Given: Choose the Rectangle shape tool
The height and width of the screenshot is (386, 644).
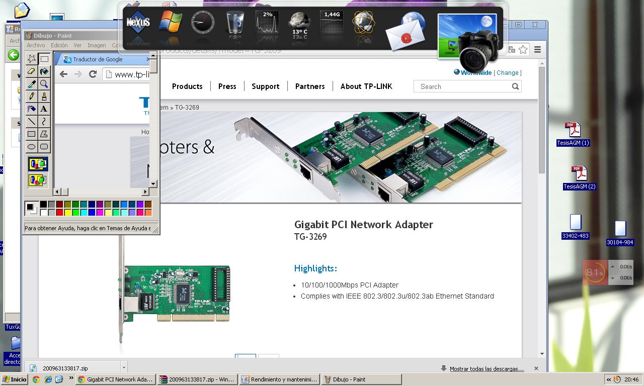Looking at the screenshot, I should pyautogui.click(x=32, y=134).
